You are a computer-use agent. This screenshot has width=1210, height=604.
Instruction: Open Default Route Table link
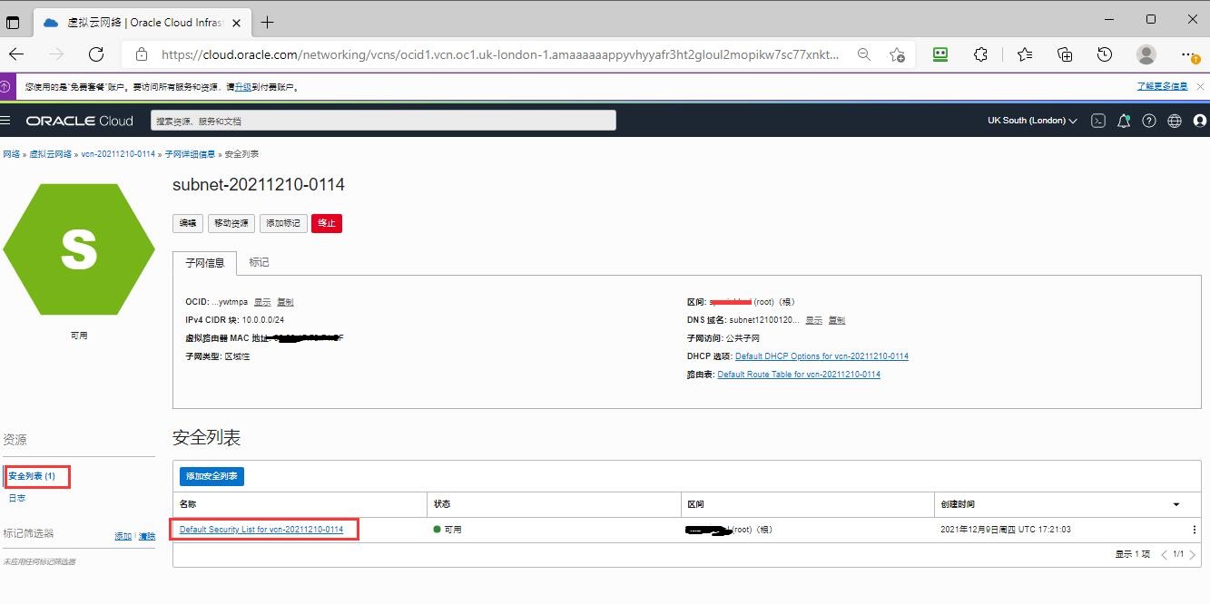(x=799, y=375)
